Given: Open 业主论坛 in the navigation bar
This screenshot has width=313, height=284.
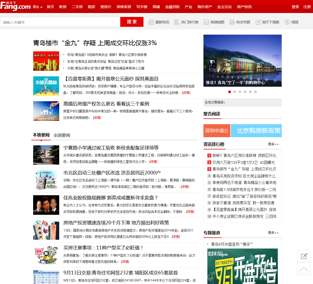Looking at the screenshot, I should (x=225, y=7).
